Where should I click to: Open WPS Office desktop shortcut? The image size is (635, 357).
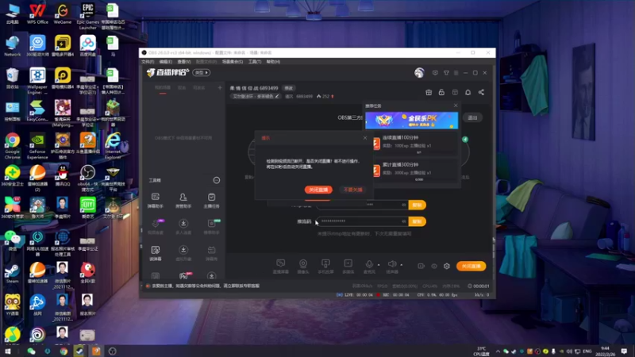click(37, 13)
